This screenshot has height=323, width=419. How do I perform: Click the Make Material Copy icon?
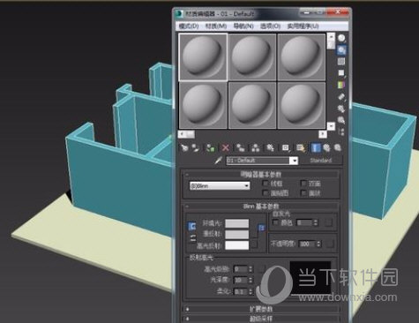point(241,147)
